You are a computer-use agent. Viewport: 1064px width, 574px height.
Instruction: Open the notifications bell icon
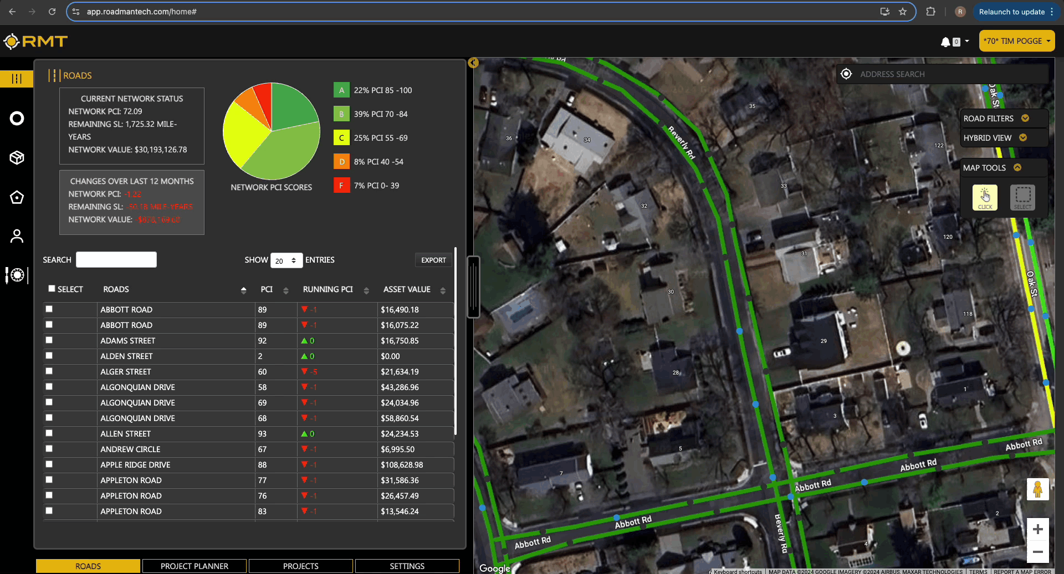(945, 42)
